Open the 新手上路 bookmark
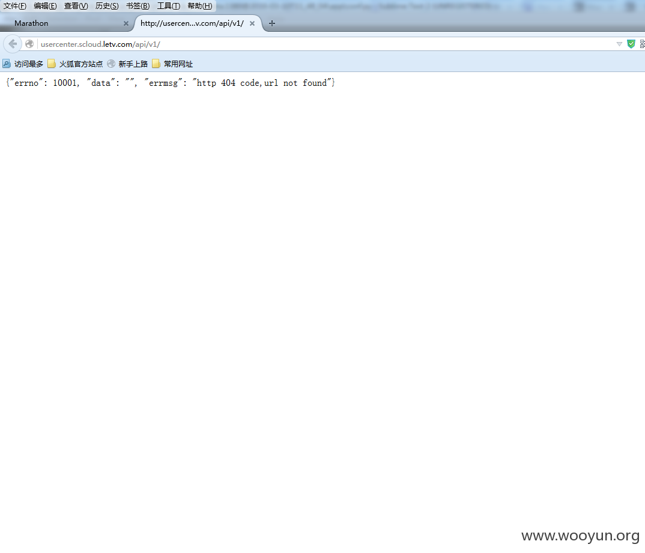The height and width of the screenshot is (553, 645). coord(127,64)
